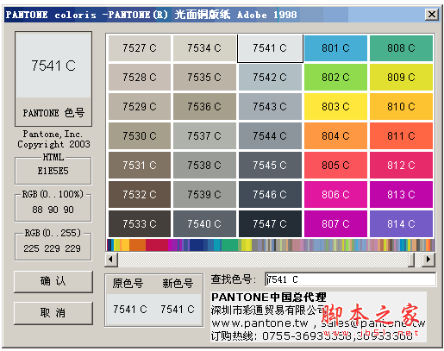Pick the 7528 C swatch
Viewport: 444px width, 351px height.
click(x=140, y=78)
